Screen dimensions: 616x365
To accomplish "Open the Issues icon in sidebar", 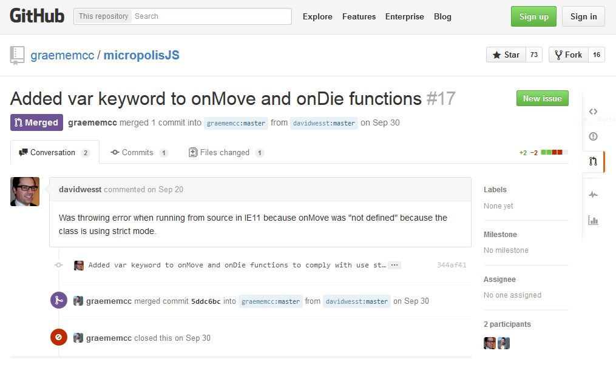I will point(593,136).
